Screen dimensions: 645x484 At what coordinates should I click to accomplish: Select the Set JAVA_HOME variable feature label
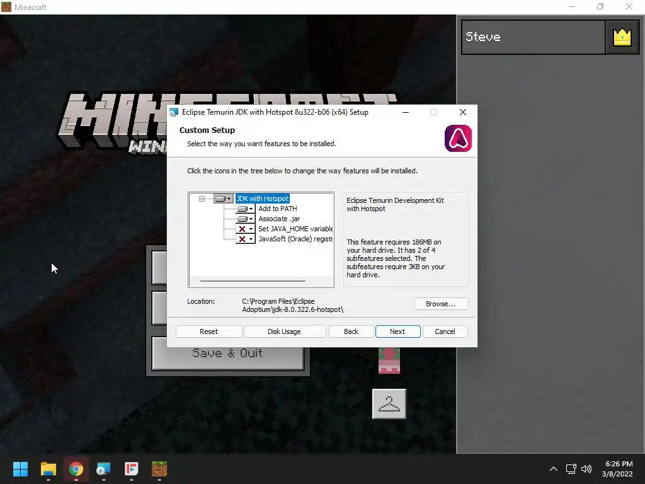(x=295, y=229)
